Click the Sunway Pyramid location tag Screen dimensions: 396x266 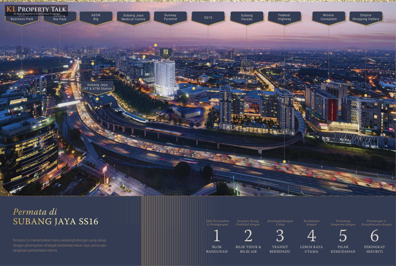(x=170, y=17)
